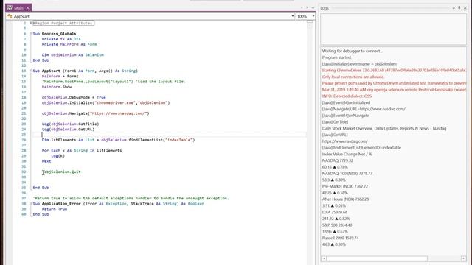Click 'Log(objSelenium.GetTitle)' line
The width and height of the screenshot is (472, 265).
click(71, 124)
